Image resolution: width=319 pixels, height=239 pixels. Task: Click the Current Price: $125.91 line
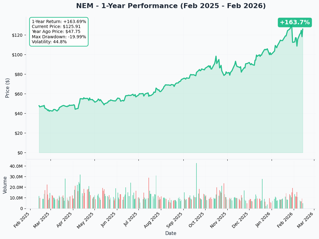[x=56, y=26]
